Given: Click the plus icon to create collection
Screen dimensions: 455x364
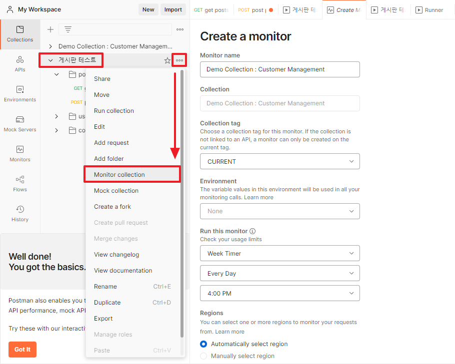Looking at the screenshot, I should coord(50,29).
